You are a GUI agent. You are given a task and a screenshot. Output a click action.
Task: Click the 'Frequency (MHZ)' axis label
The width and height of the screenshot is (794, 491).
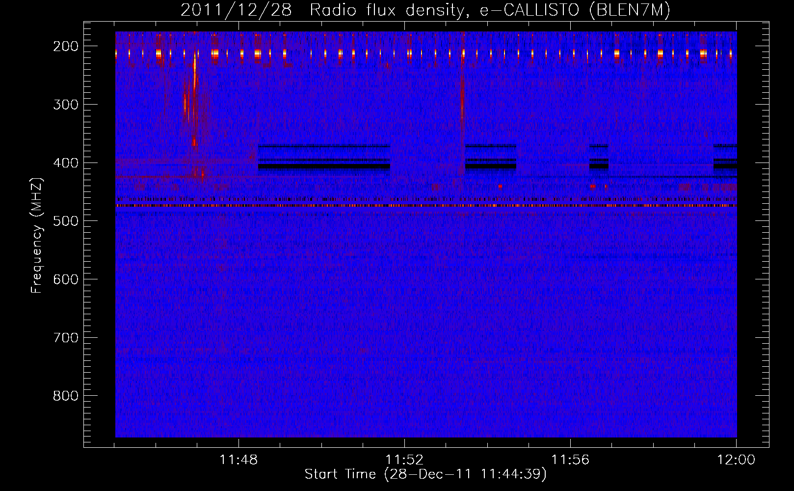37,235
